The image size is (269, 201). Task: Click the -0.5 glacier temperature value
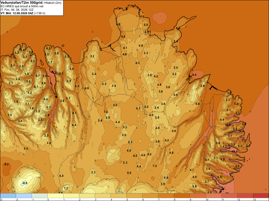click(25, 183)
